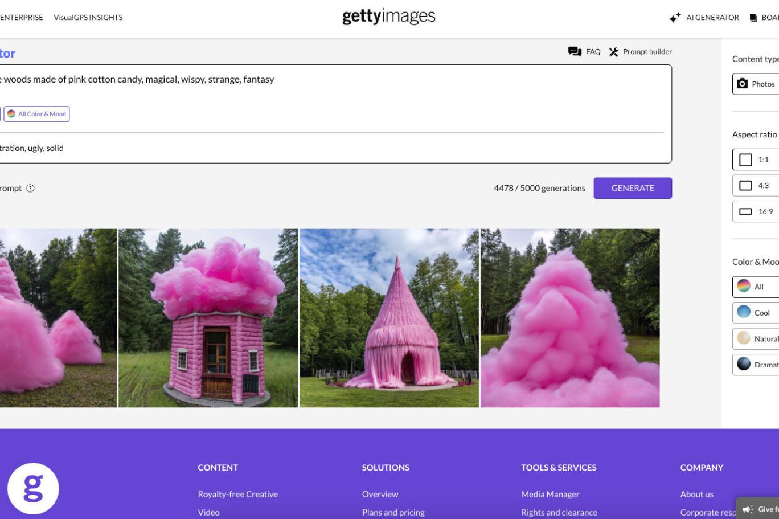Open VisualGPS Insights menu item

[x=88, y=18]
